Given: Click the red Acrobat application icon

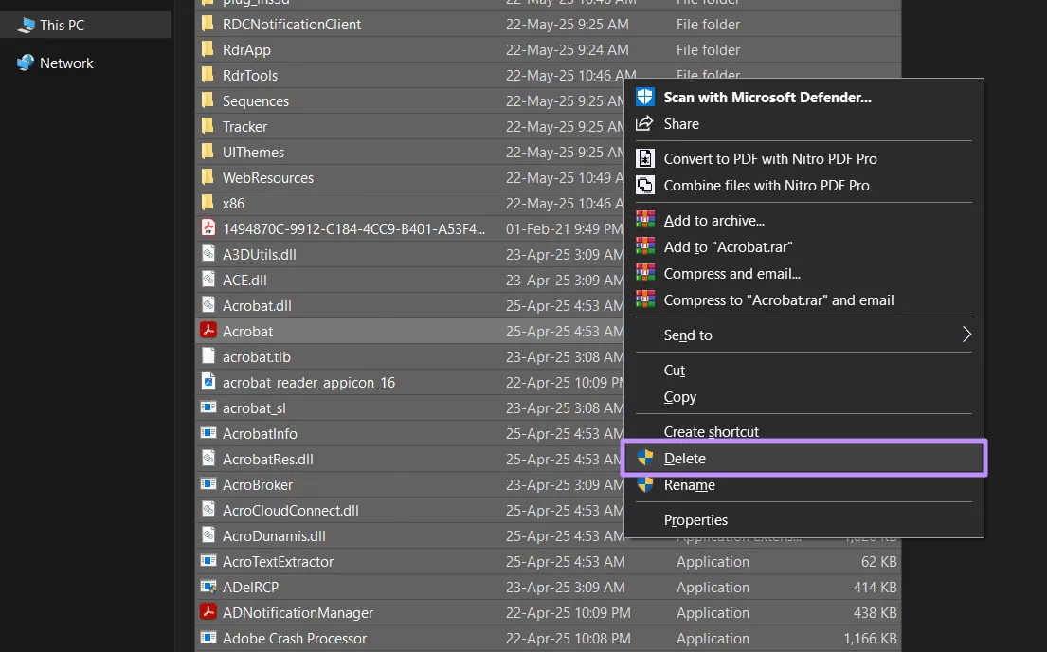Looking at the screenshot, I should (x=208, y=331).
